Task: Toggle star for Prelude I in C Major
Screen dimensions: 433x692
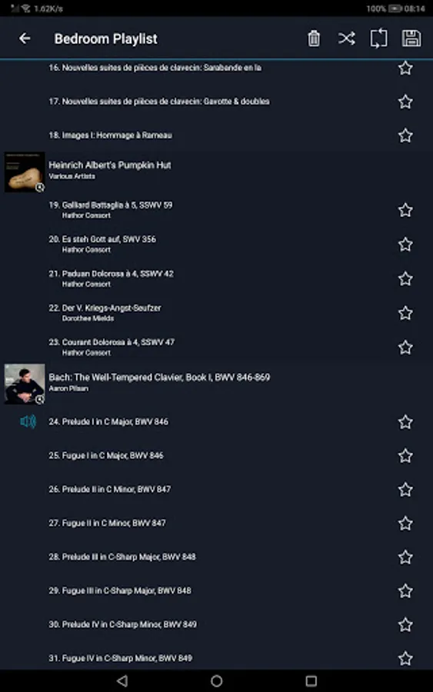Action: [405, 422]
